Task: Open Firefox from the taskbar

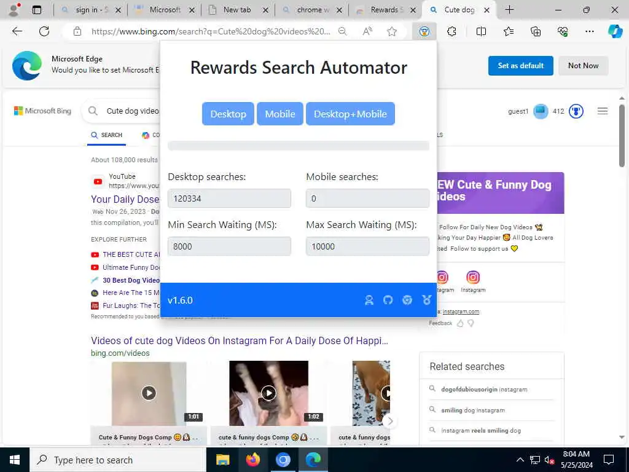Action: point(252,460)
